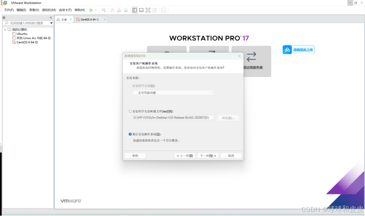The image size is (365, 216).
Task: Click the 其他 Linux 4.x VM icon in library
Action: pyautogui.click(x=14, y=38)
